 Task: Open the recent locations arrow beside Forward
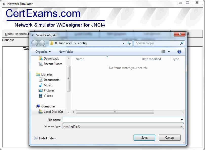click(x=47, y=43)
